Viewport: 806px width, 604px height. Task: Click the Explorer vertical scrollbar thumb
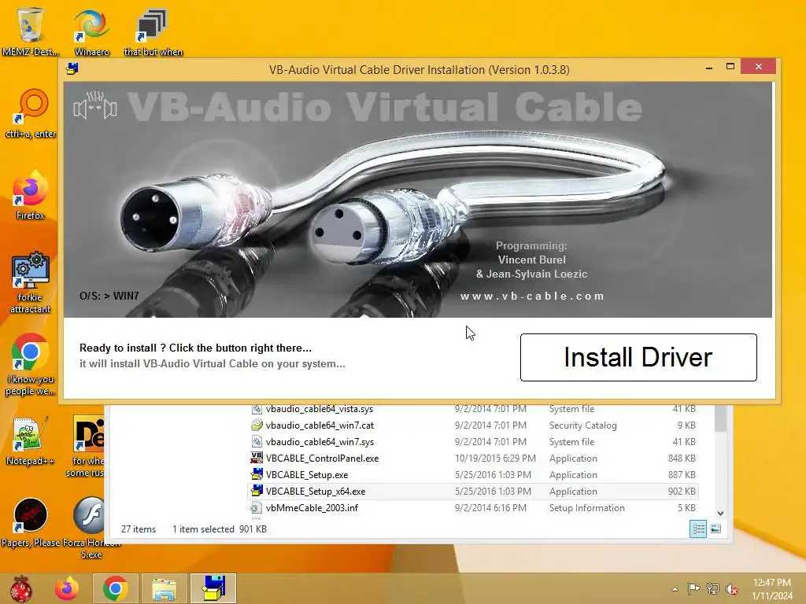721,418
